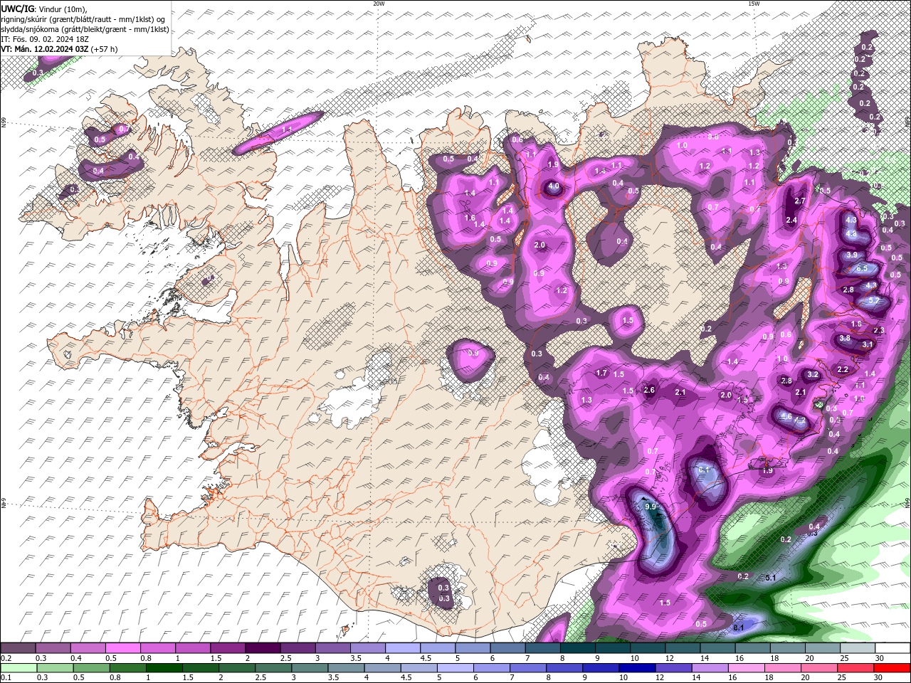Click the 4.0 value in the northern purple cell
911x683 pixels.
tap(553, 187)
